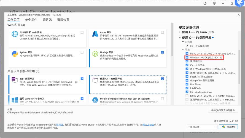
Task: Open the 下载时安装 dropdown
Action: coord(202,127)
